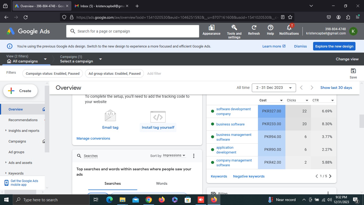Open account avatar K
364x205 pixels.
click(x=353, y=31)
